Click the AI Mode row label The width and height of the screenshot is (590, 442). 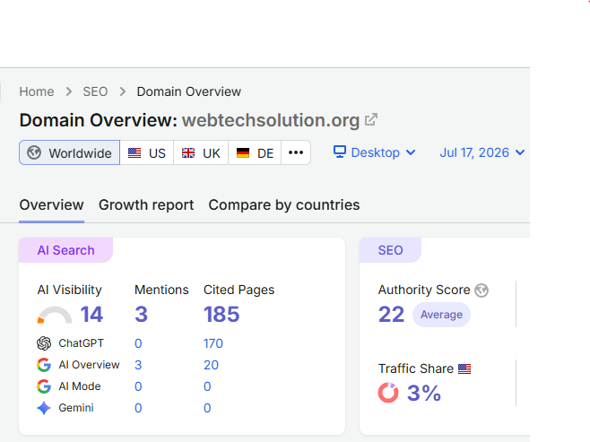(x=80, y=386)
